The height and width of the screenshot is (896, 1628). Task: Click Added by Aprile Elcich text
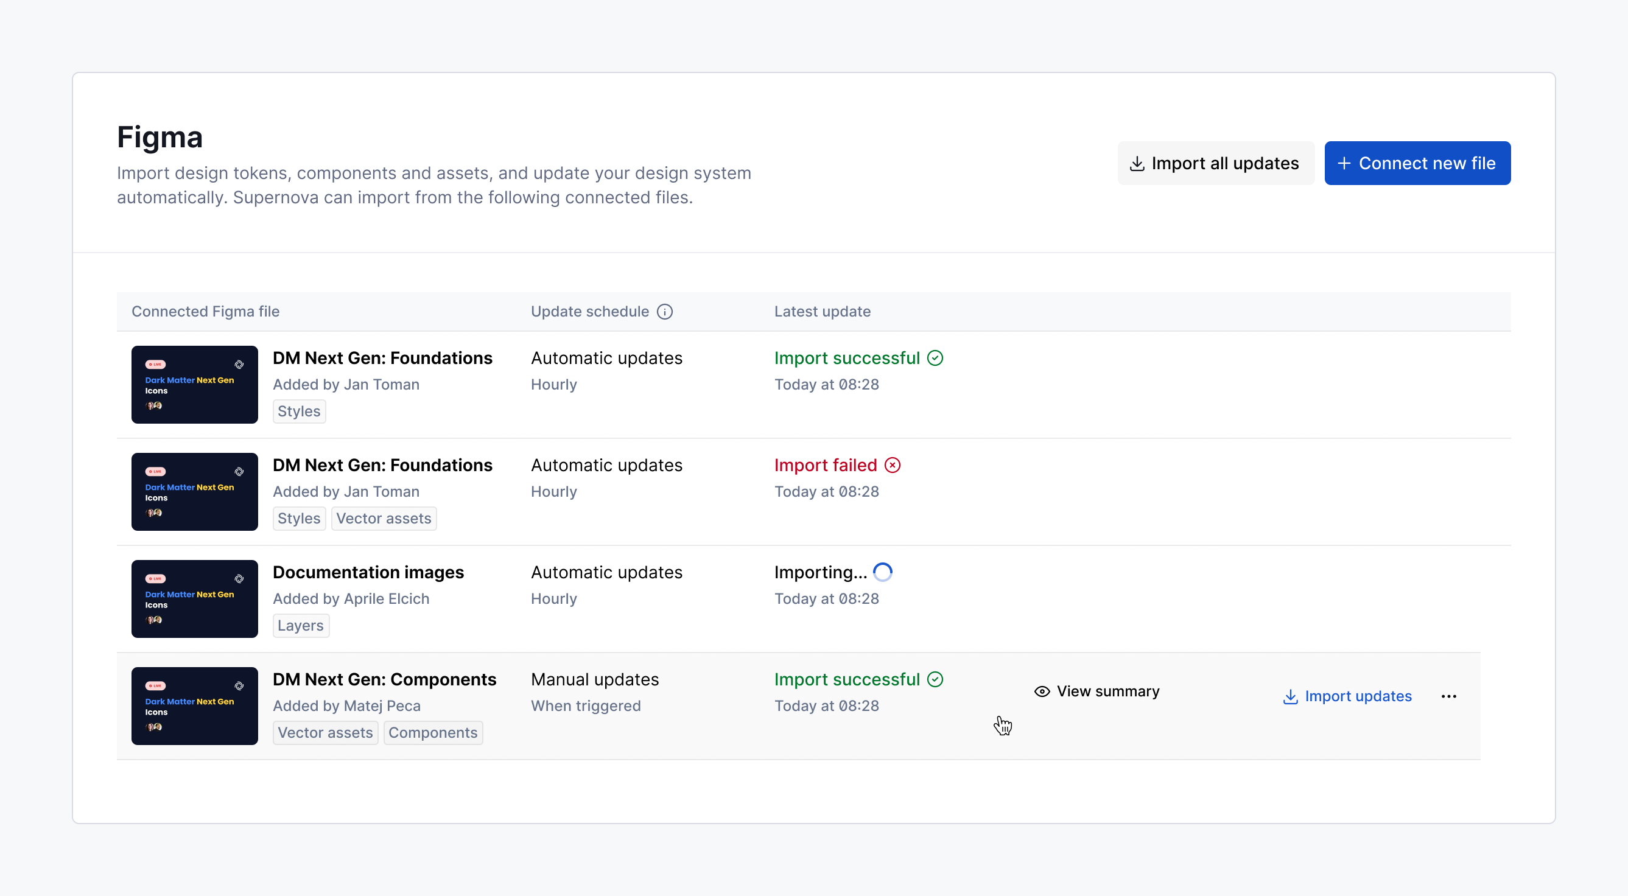(x=351, y=599)
